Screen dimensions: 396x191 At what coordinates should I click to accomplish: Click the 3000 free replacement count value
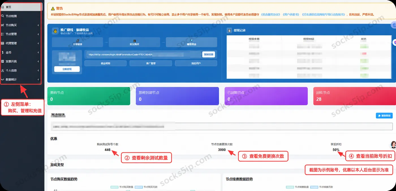[x=222, y=150]
